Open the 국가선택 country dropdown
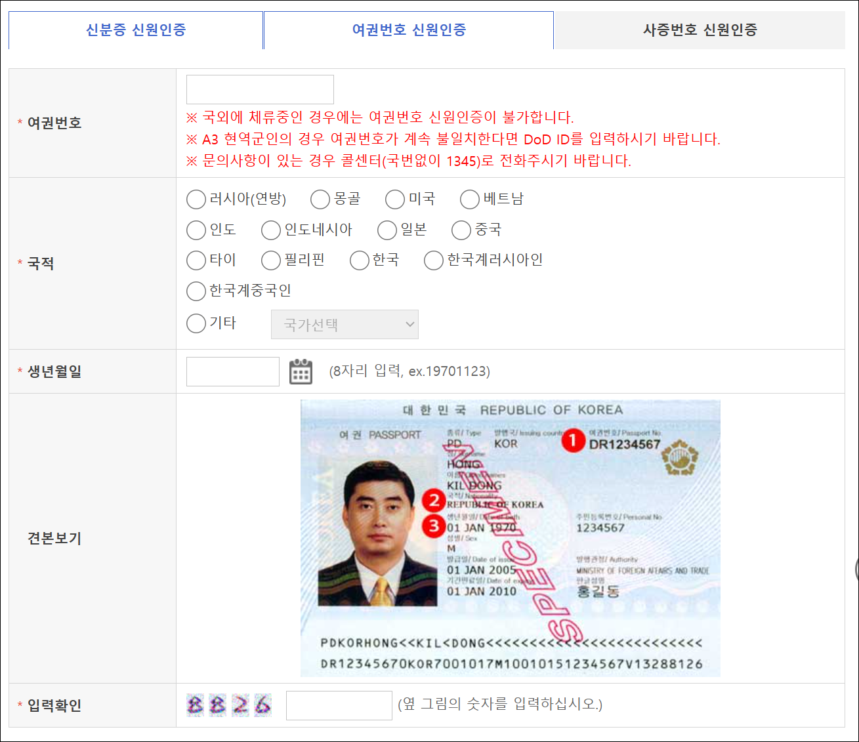Screen dimensions: 859x742 point(345,325)
